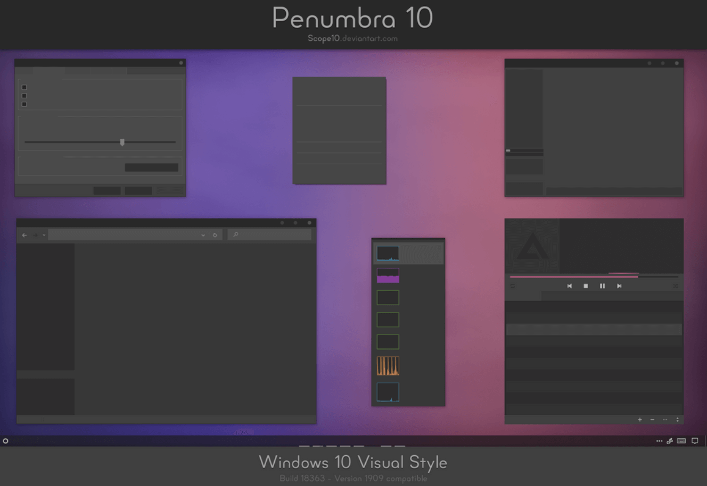Select the orange spiky performance graph
This screenshot has width=707, height=486.
388,366
